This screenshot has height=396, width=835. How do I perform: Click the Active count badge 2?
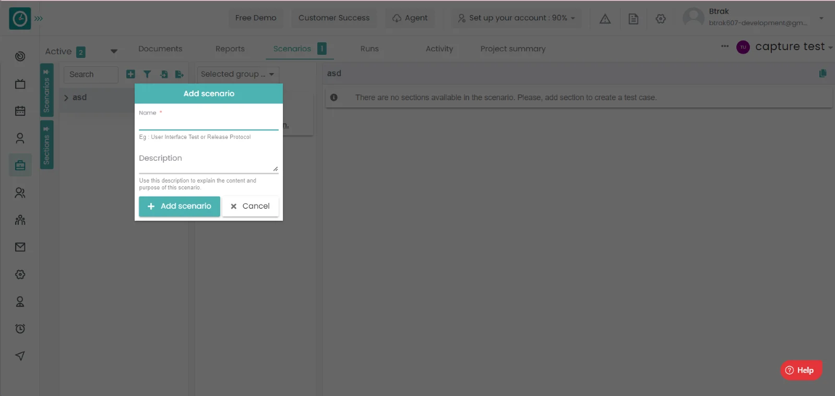point(81,52)
